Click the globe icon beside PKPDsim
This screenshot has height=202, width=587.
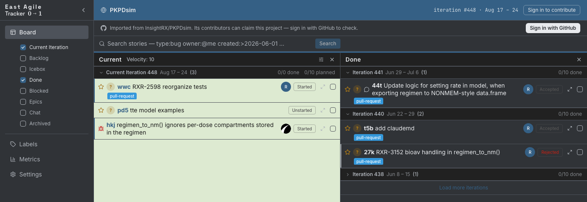(104, 10)
